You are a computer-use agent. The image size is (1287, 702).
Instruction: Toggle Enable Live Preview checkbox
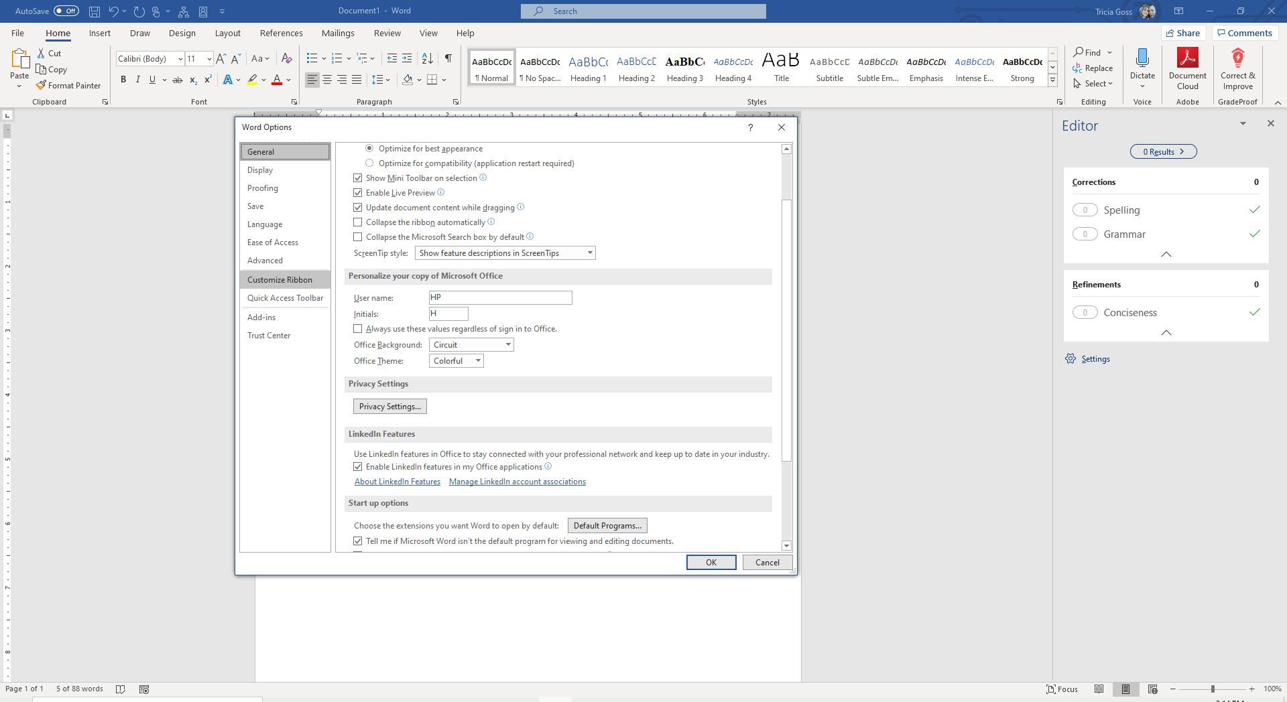tap(358, 193)
